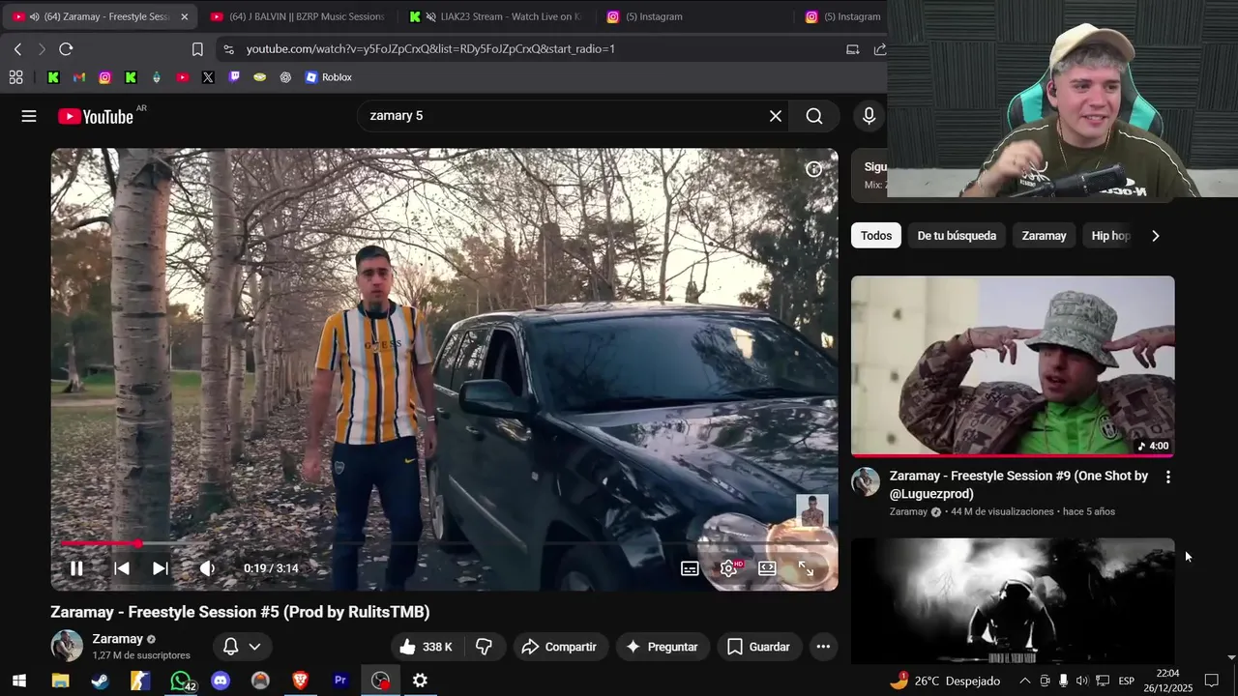Select the Todos filter chip
Screen dimensions: 1238x696
(876, 236)
